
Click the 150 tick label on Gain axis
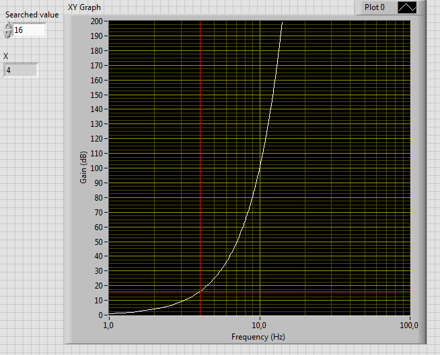pyautogui.click(x=96, y=95)
